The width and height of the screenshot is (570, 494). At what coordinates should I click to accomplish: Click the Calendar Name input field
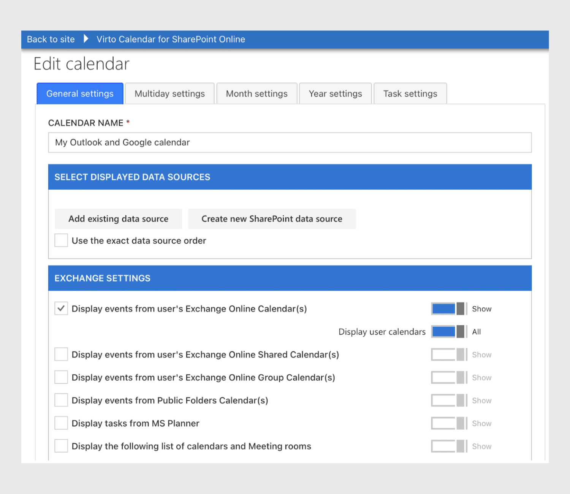click(x=290, y=142)
